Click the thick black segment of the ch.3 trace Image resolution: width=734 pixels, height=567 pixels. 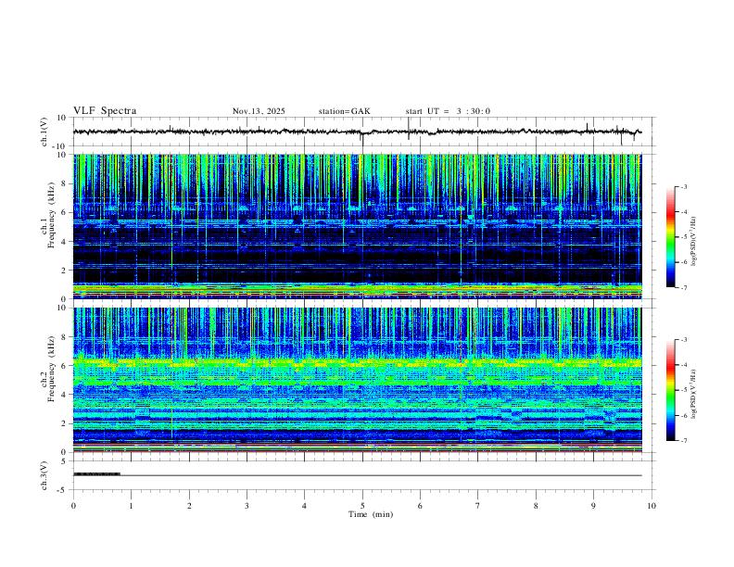click(97, 474)
